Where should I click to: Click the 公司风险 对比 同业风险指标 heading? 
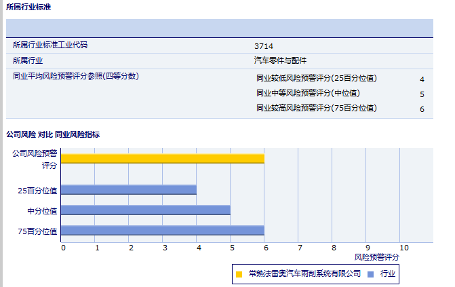(53, 134)
